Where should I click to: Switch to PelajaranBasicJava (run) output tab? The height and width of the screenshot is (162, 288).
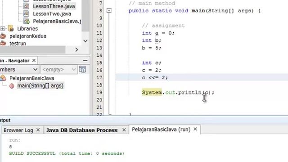(161, 130)
